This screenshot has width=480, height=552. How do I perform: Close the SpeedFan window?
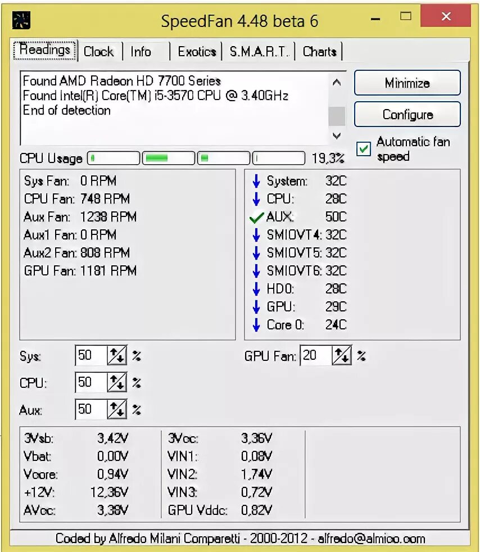pyautogui.click(x=446, y=16)
